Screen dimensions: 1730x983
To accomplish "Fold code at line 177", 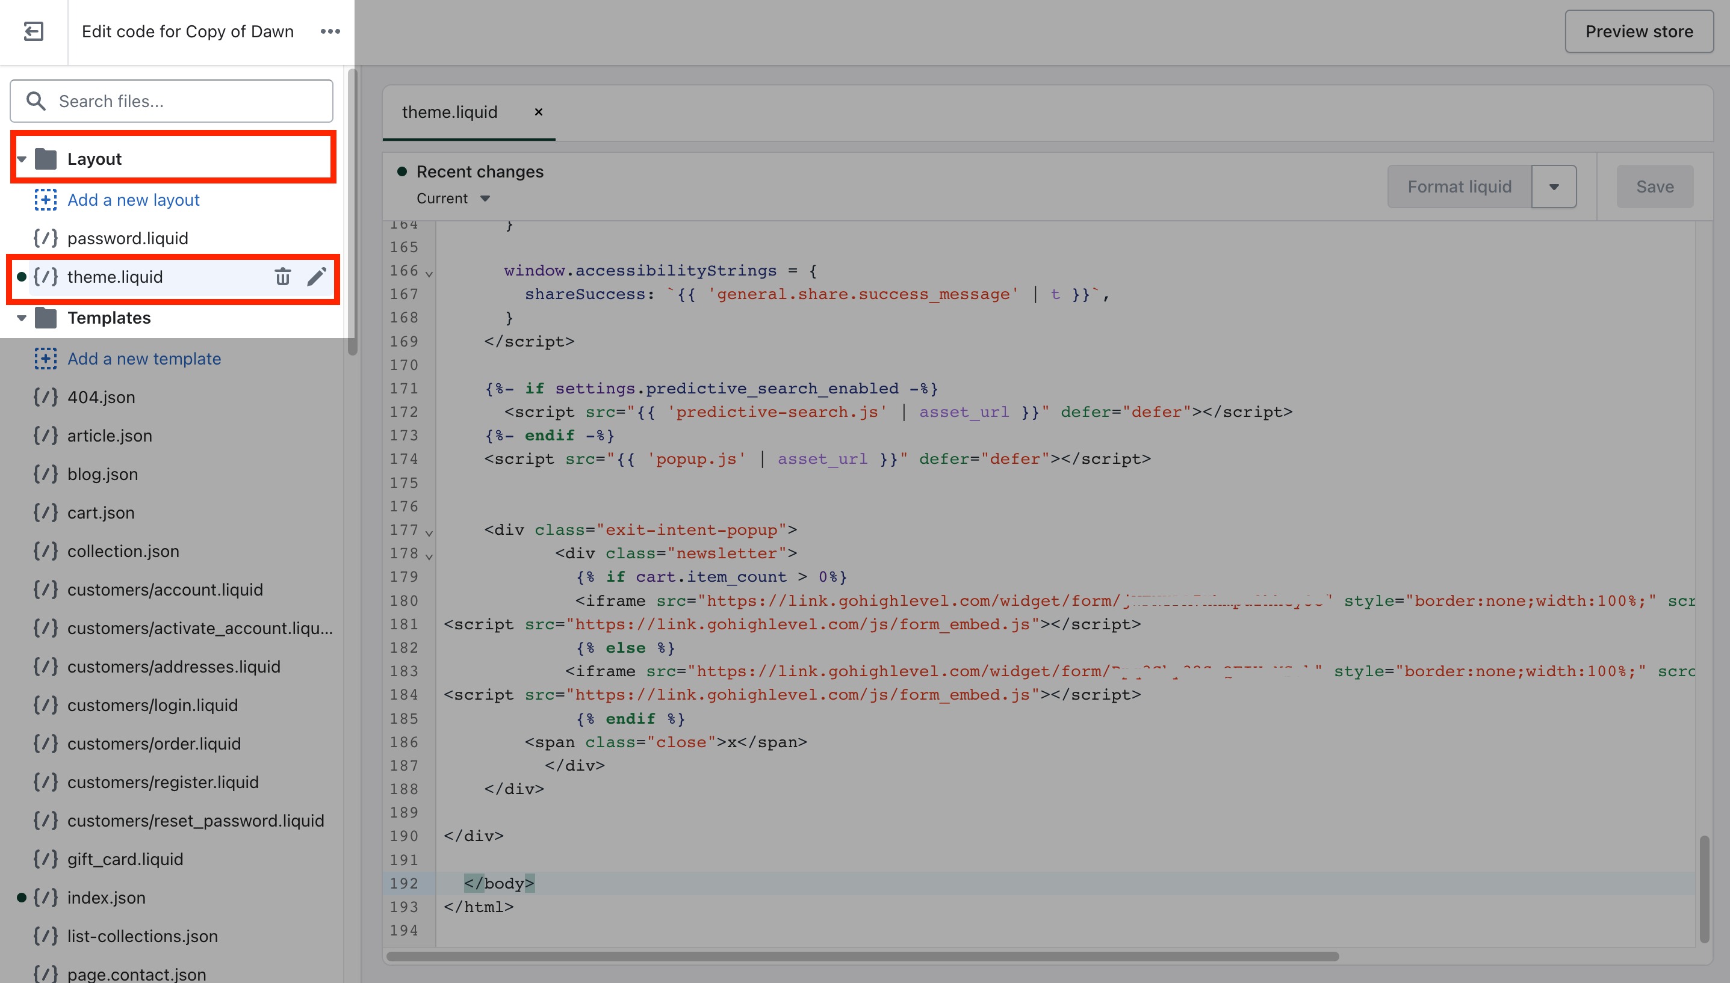I will 429,532.
